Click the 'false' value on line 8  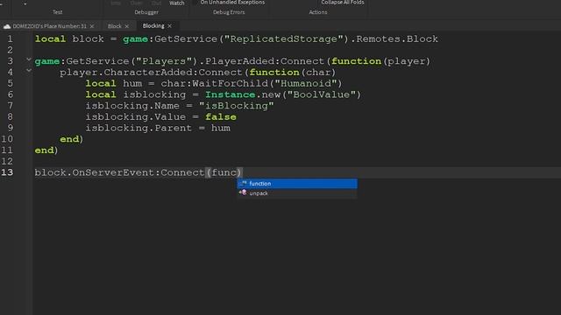[x=221, y=116]
